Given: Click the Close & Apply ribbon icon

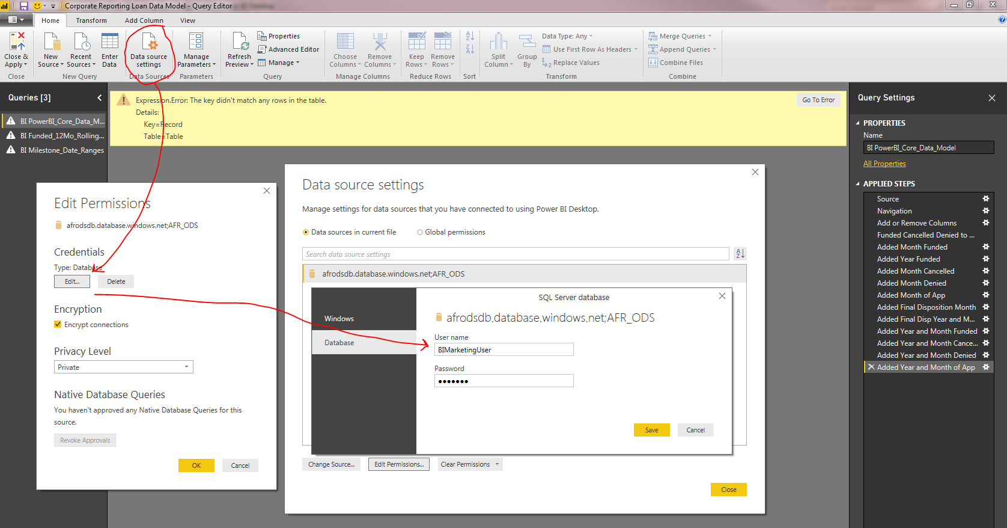Looking at the screenshot, I should click(x=16, y=42).
